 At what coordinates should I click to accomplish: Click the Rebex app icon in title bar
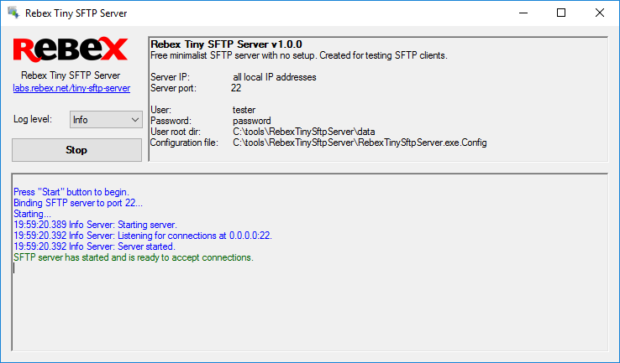[13, 13]
